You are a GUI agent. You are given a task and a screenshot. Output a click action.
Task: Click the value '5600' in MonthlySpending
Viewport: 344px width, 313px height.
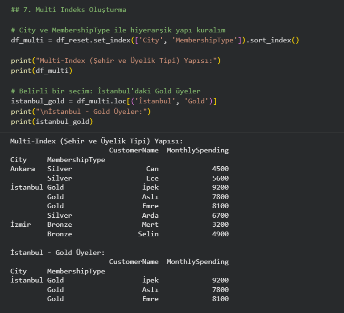pyautogui.click(x=220, y=178)
